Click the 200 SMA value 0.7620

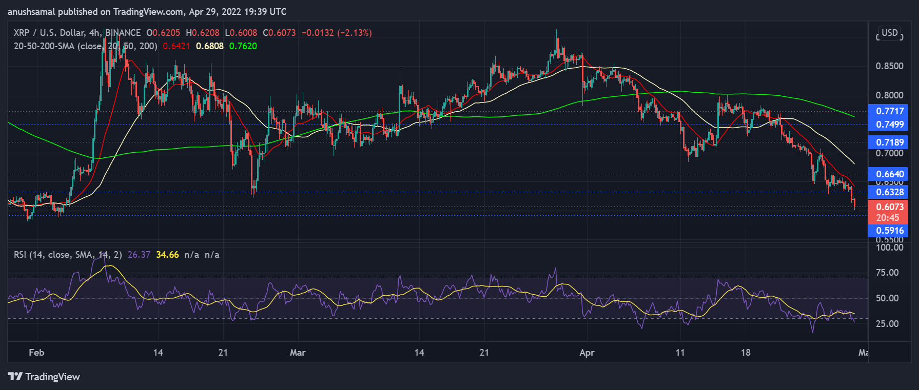(243, 46)
